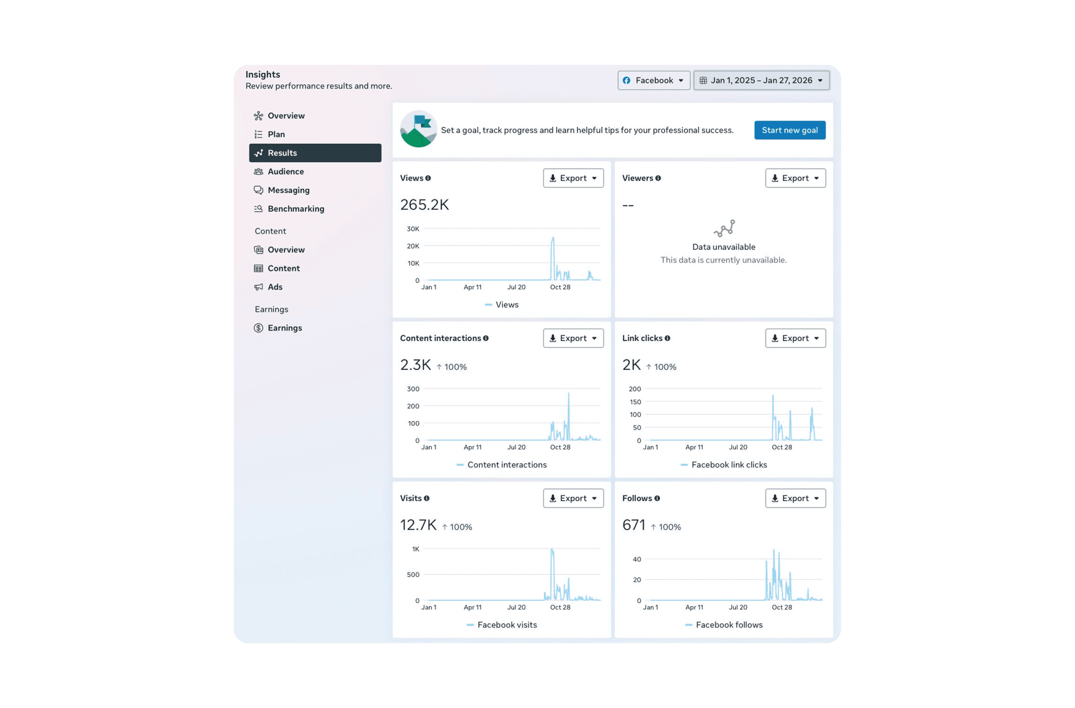Image resolution: width=1075 pixels, height=708 pixels.
Task: Click the Start new goal button
Action: coord(789,130)
